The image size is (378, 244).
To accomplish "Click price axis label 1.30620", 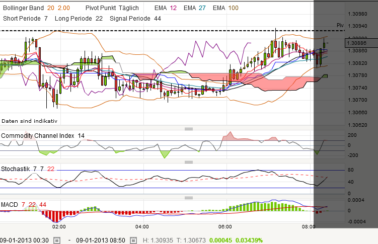I will coord(357,125).
